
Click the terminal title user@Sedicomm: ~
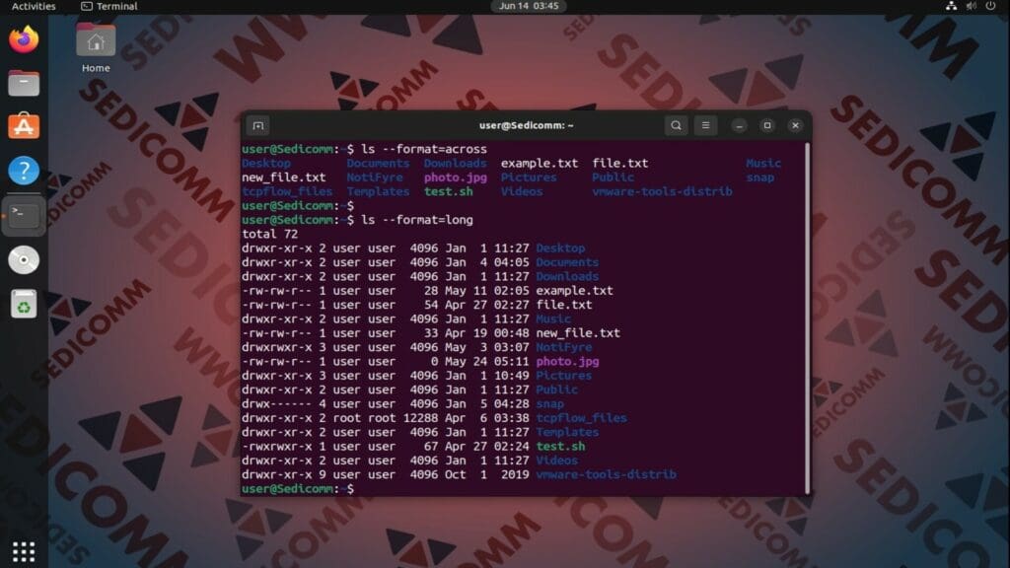coord(527,125)
